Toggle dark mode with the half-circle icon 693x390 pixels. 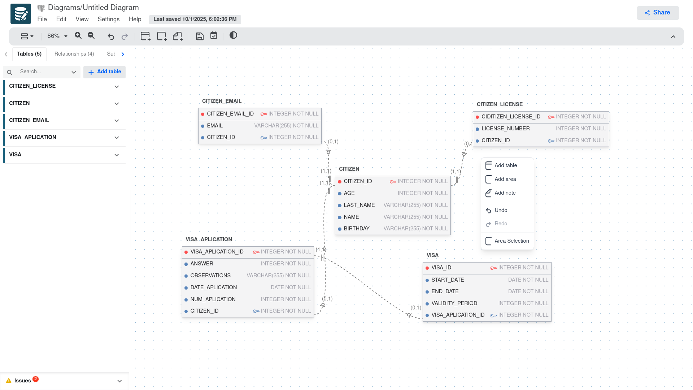coord(233,35)
